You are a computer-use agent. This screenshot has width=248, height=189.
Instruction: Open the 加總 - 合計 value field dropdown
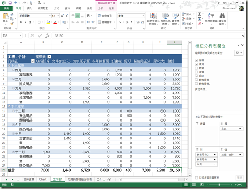[x=240, y=155]
